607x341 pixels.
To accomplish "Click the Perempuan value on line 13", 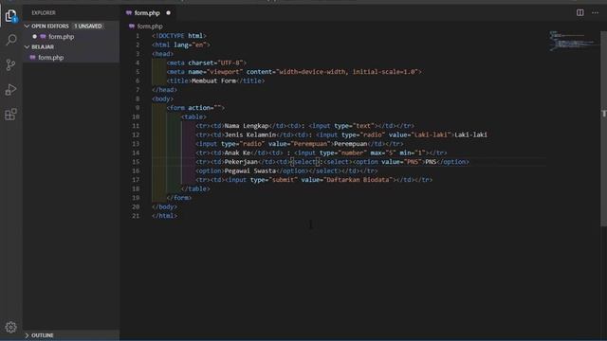I will (x=310, y=144).
